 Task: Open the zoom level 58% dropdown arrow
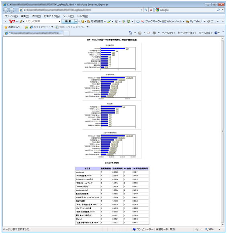coord(219,229)
